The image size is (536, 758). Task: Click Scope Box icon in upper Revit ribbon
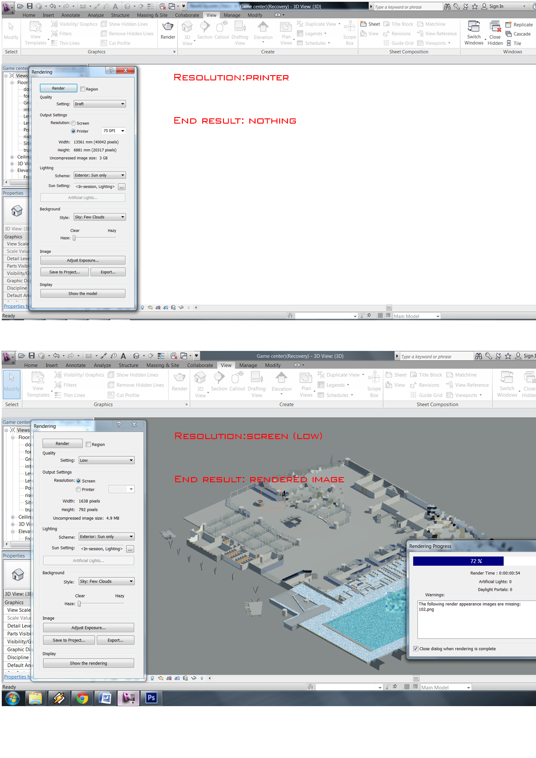(349, 27)
